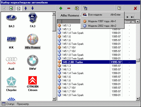Close the dialog with the red X

tap(135, 8)
